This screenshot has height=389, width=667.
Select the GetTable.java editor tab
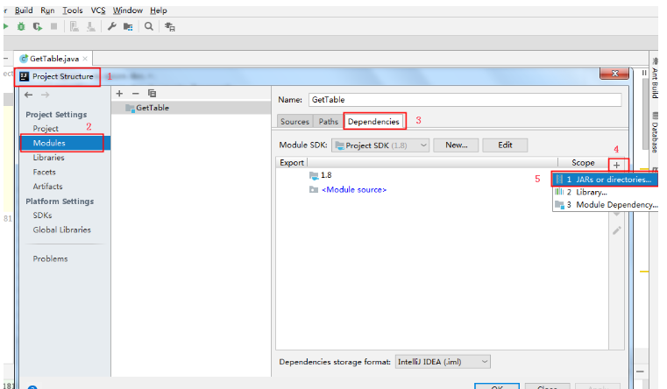pos(54,59)
